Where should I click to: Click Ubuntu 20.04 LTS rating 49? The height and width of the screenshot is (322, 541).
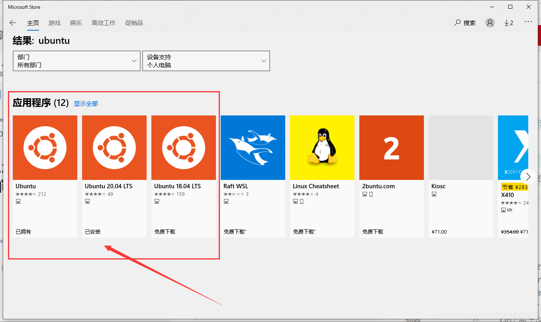(99, 194)
